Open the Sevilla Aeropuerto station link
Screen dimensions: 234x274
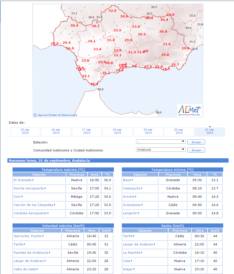click(28, 188)
